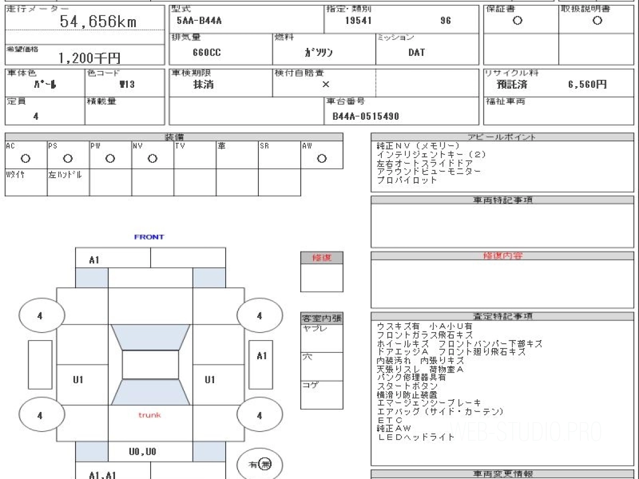This screenshot has height=479, width=639.
Task: Click note line ホイールキズ フロントバンパー下部キズ
Action: pyautogui.click(x=460, y=343)
